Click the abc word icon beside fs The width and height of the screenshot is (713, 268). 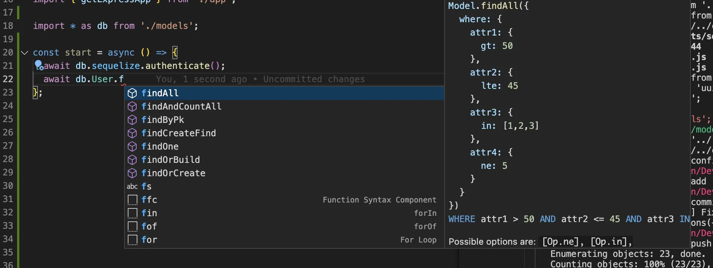[132, 187]
